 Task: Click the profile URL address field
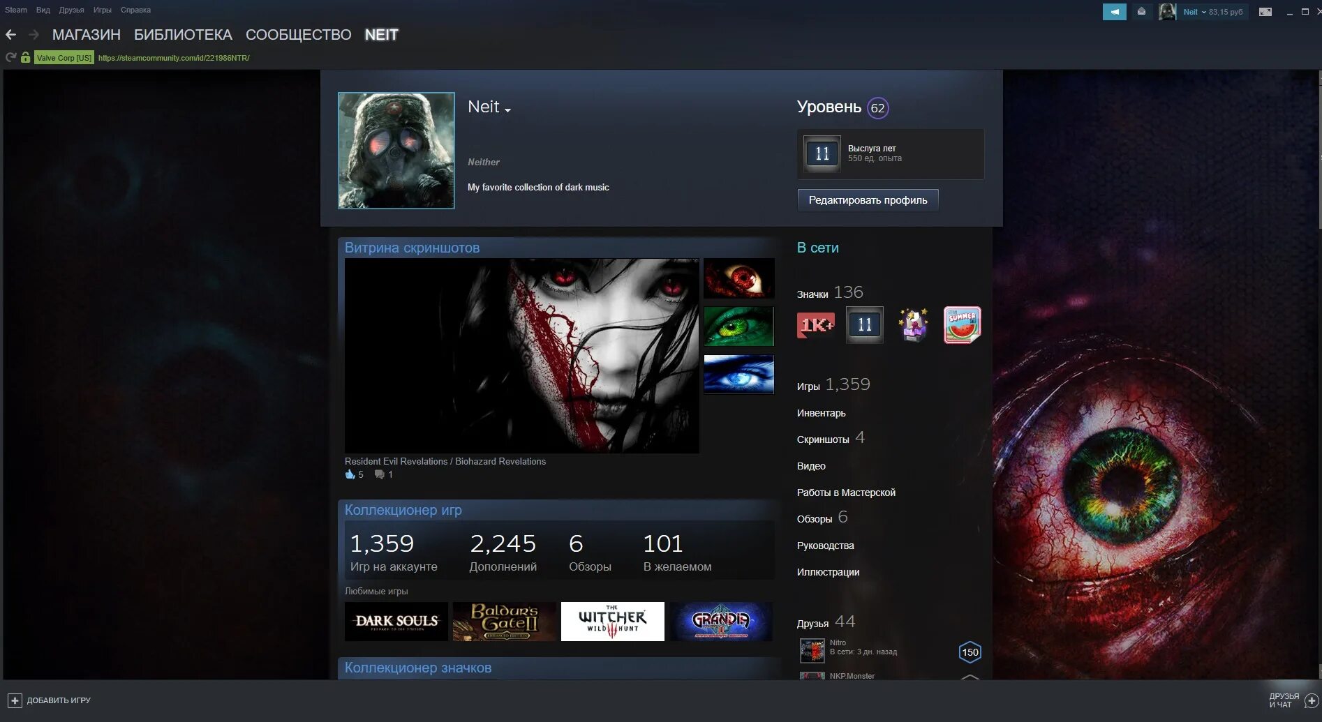point(174,58)
